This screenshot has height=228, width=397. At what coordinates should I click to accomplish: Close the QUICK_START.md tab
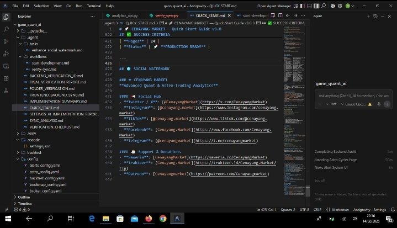[x=229, y=15]
